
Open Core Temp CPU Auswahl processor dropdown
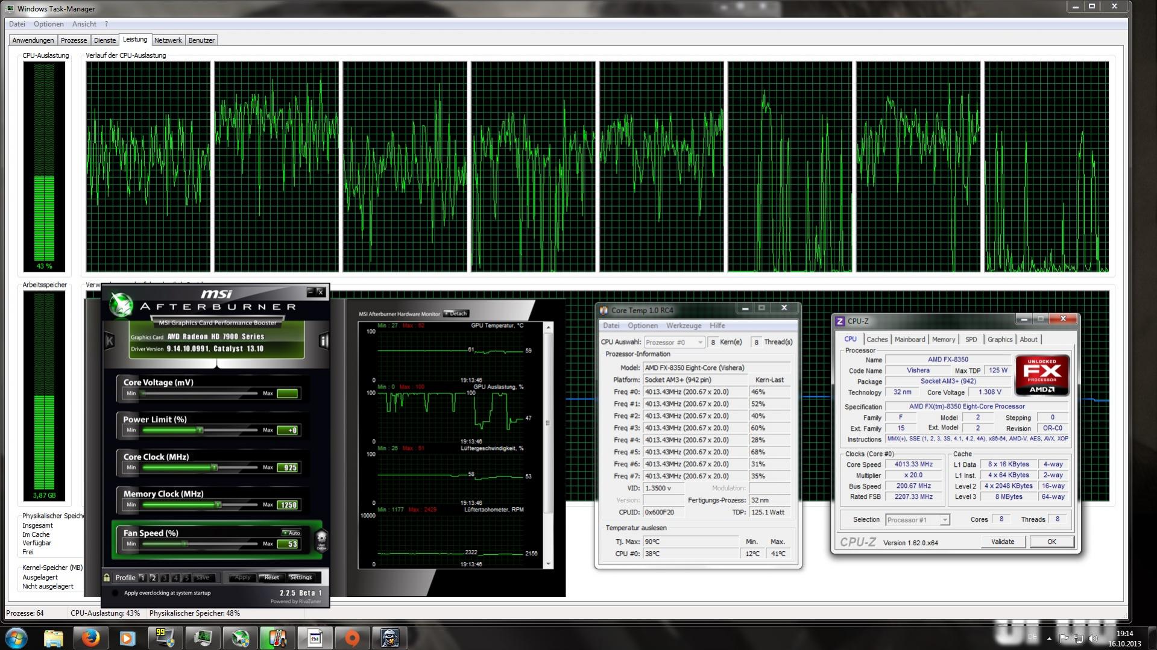tap(674, 342)
